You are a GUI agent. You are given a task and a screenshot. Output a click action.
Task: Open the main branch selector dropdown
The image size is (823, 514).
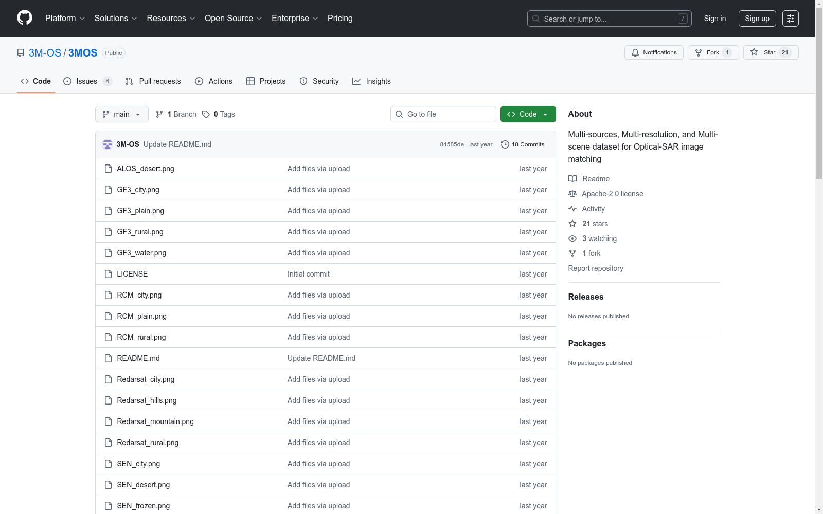[x=122, y=114]
